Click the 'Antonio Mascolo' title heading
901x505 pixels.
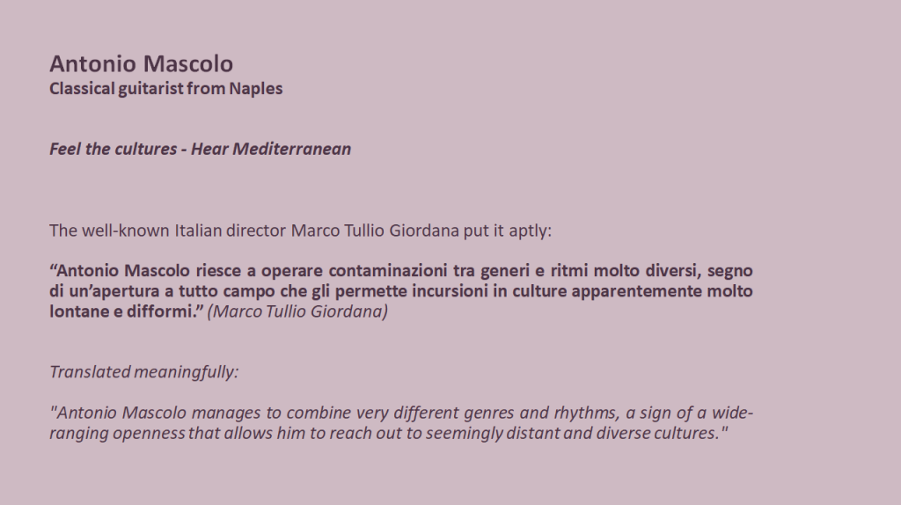click(x=141, y=64)
